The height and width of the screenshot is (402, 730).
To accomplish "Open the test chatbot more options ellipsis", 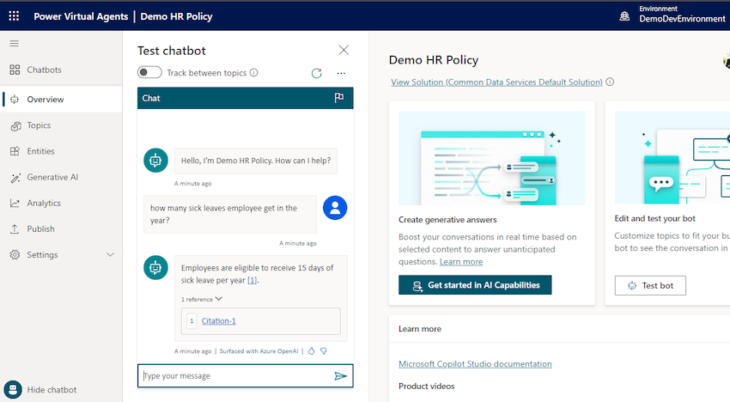I will coord(341,74).
